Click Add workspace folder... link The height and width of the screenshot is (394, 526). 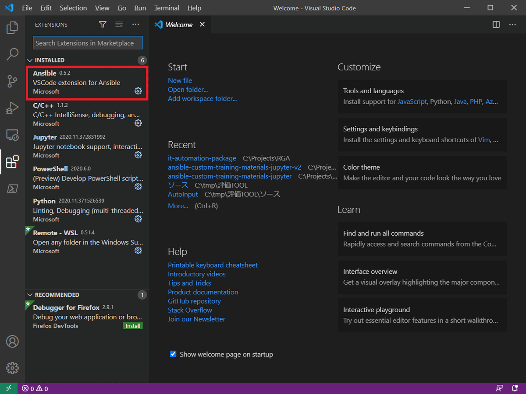pos(203,99)
